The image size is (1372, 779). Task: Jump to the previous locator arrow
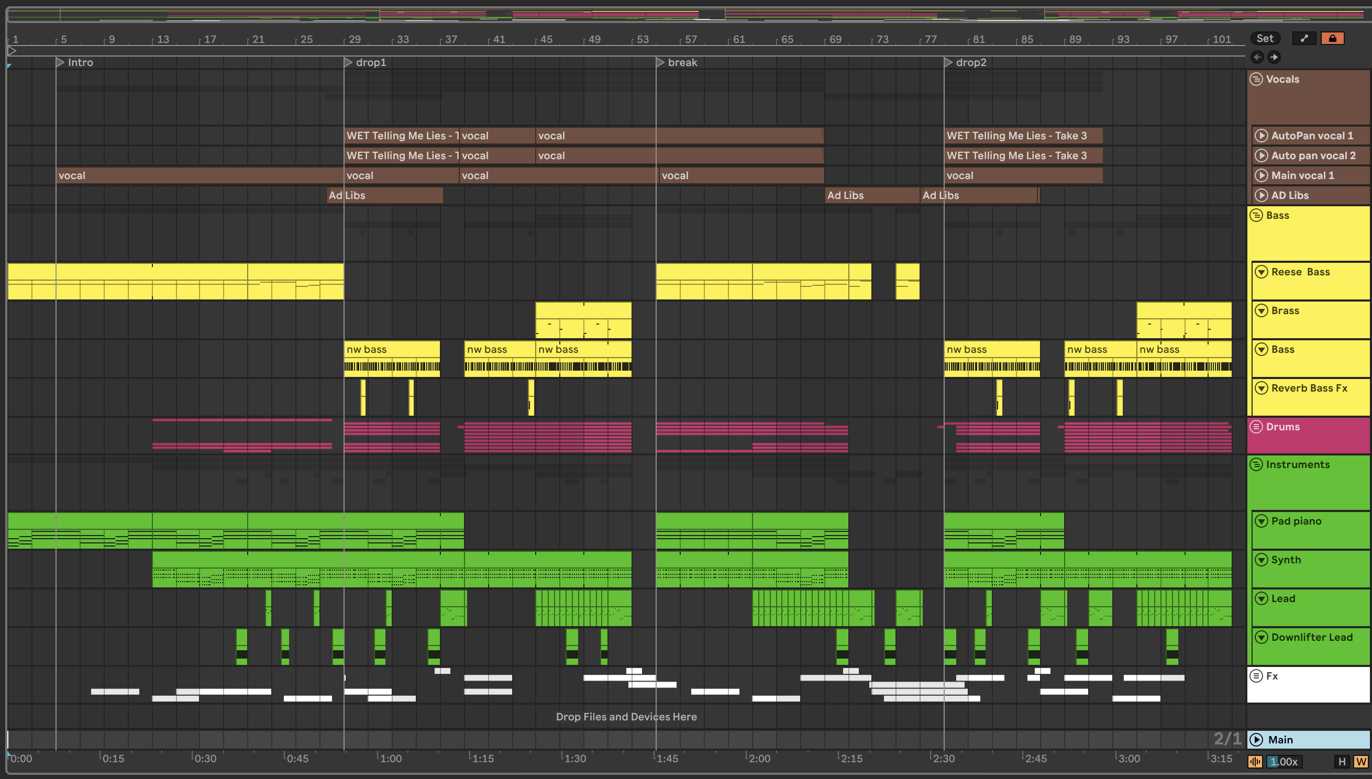(1257, 57)
